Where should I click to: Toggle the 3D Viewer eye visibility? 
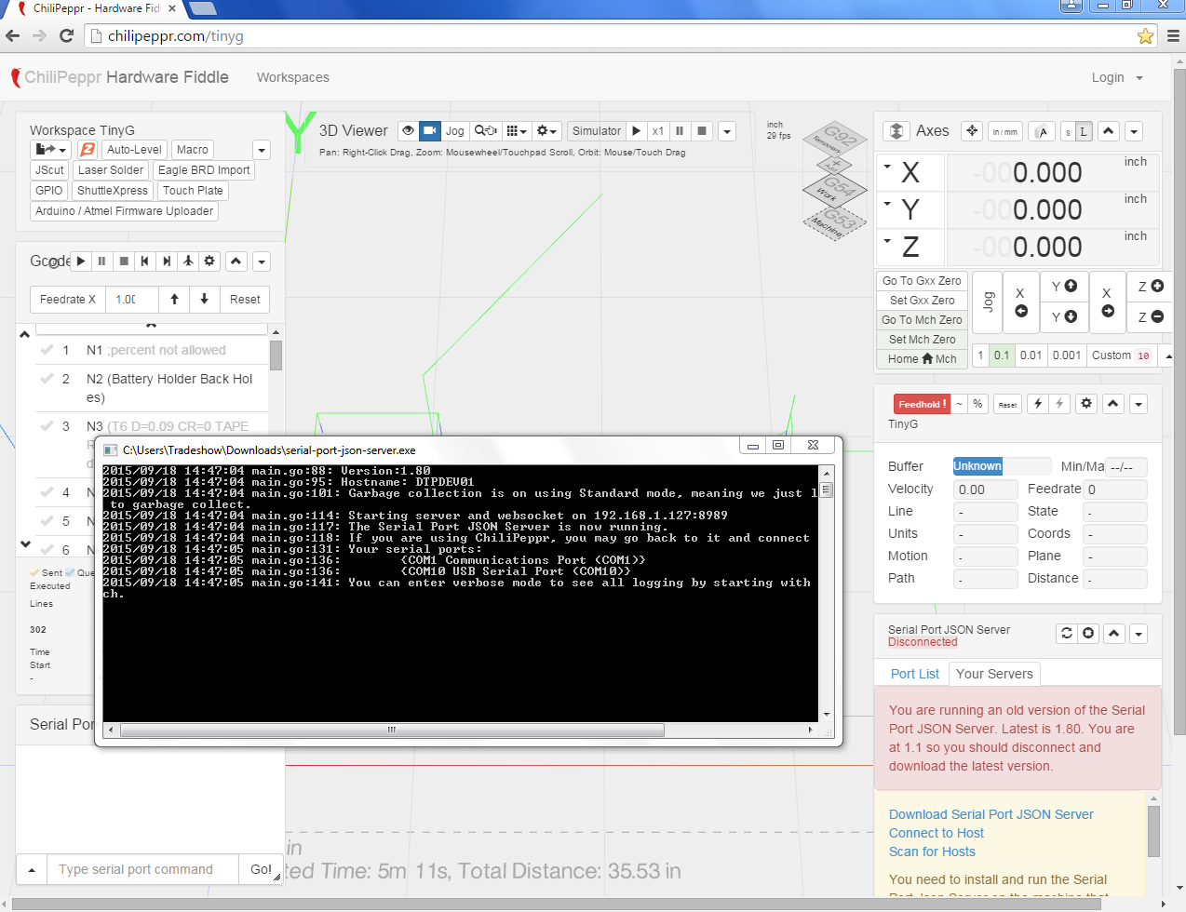[x=408, y=131]
